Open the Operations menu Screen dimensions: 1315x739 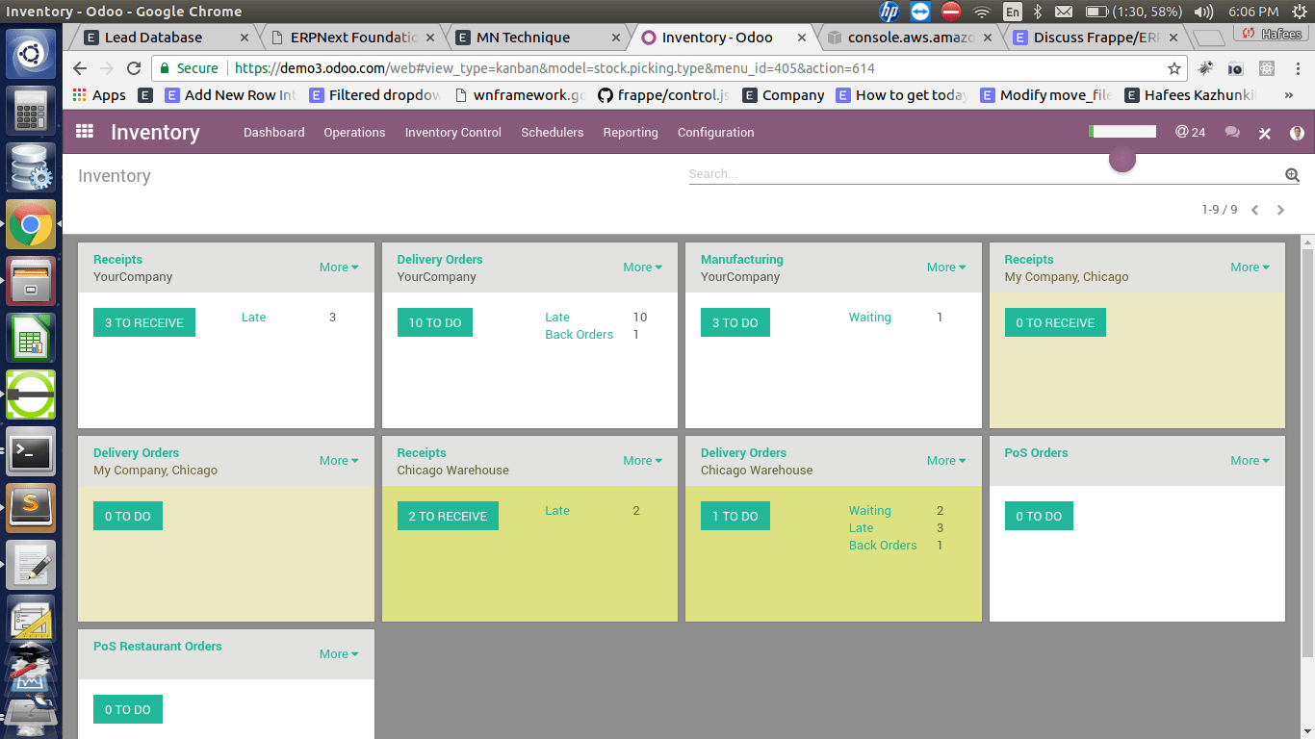[x=354, y=133]
